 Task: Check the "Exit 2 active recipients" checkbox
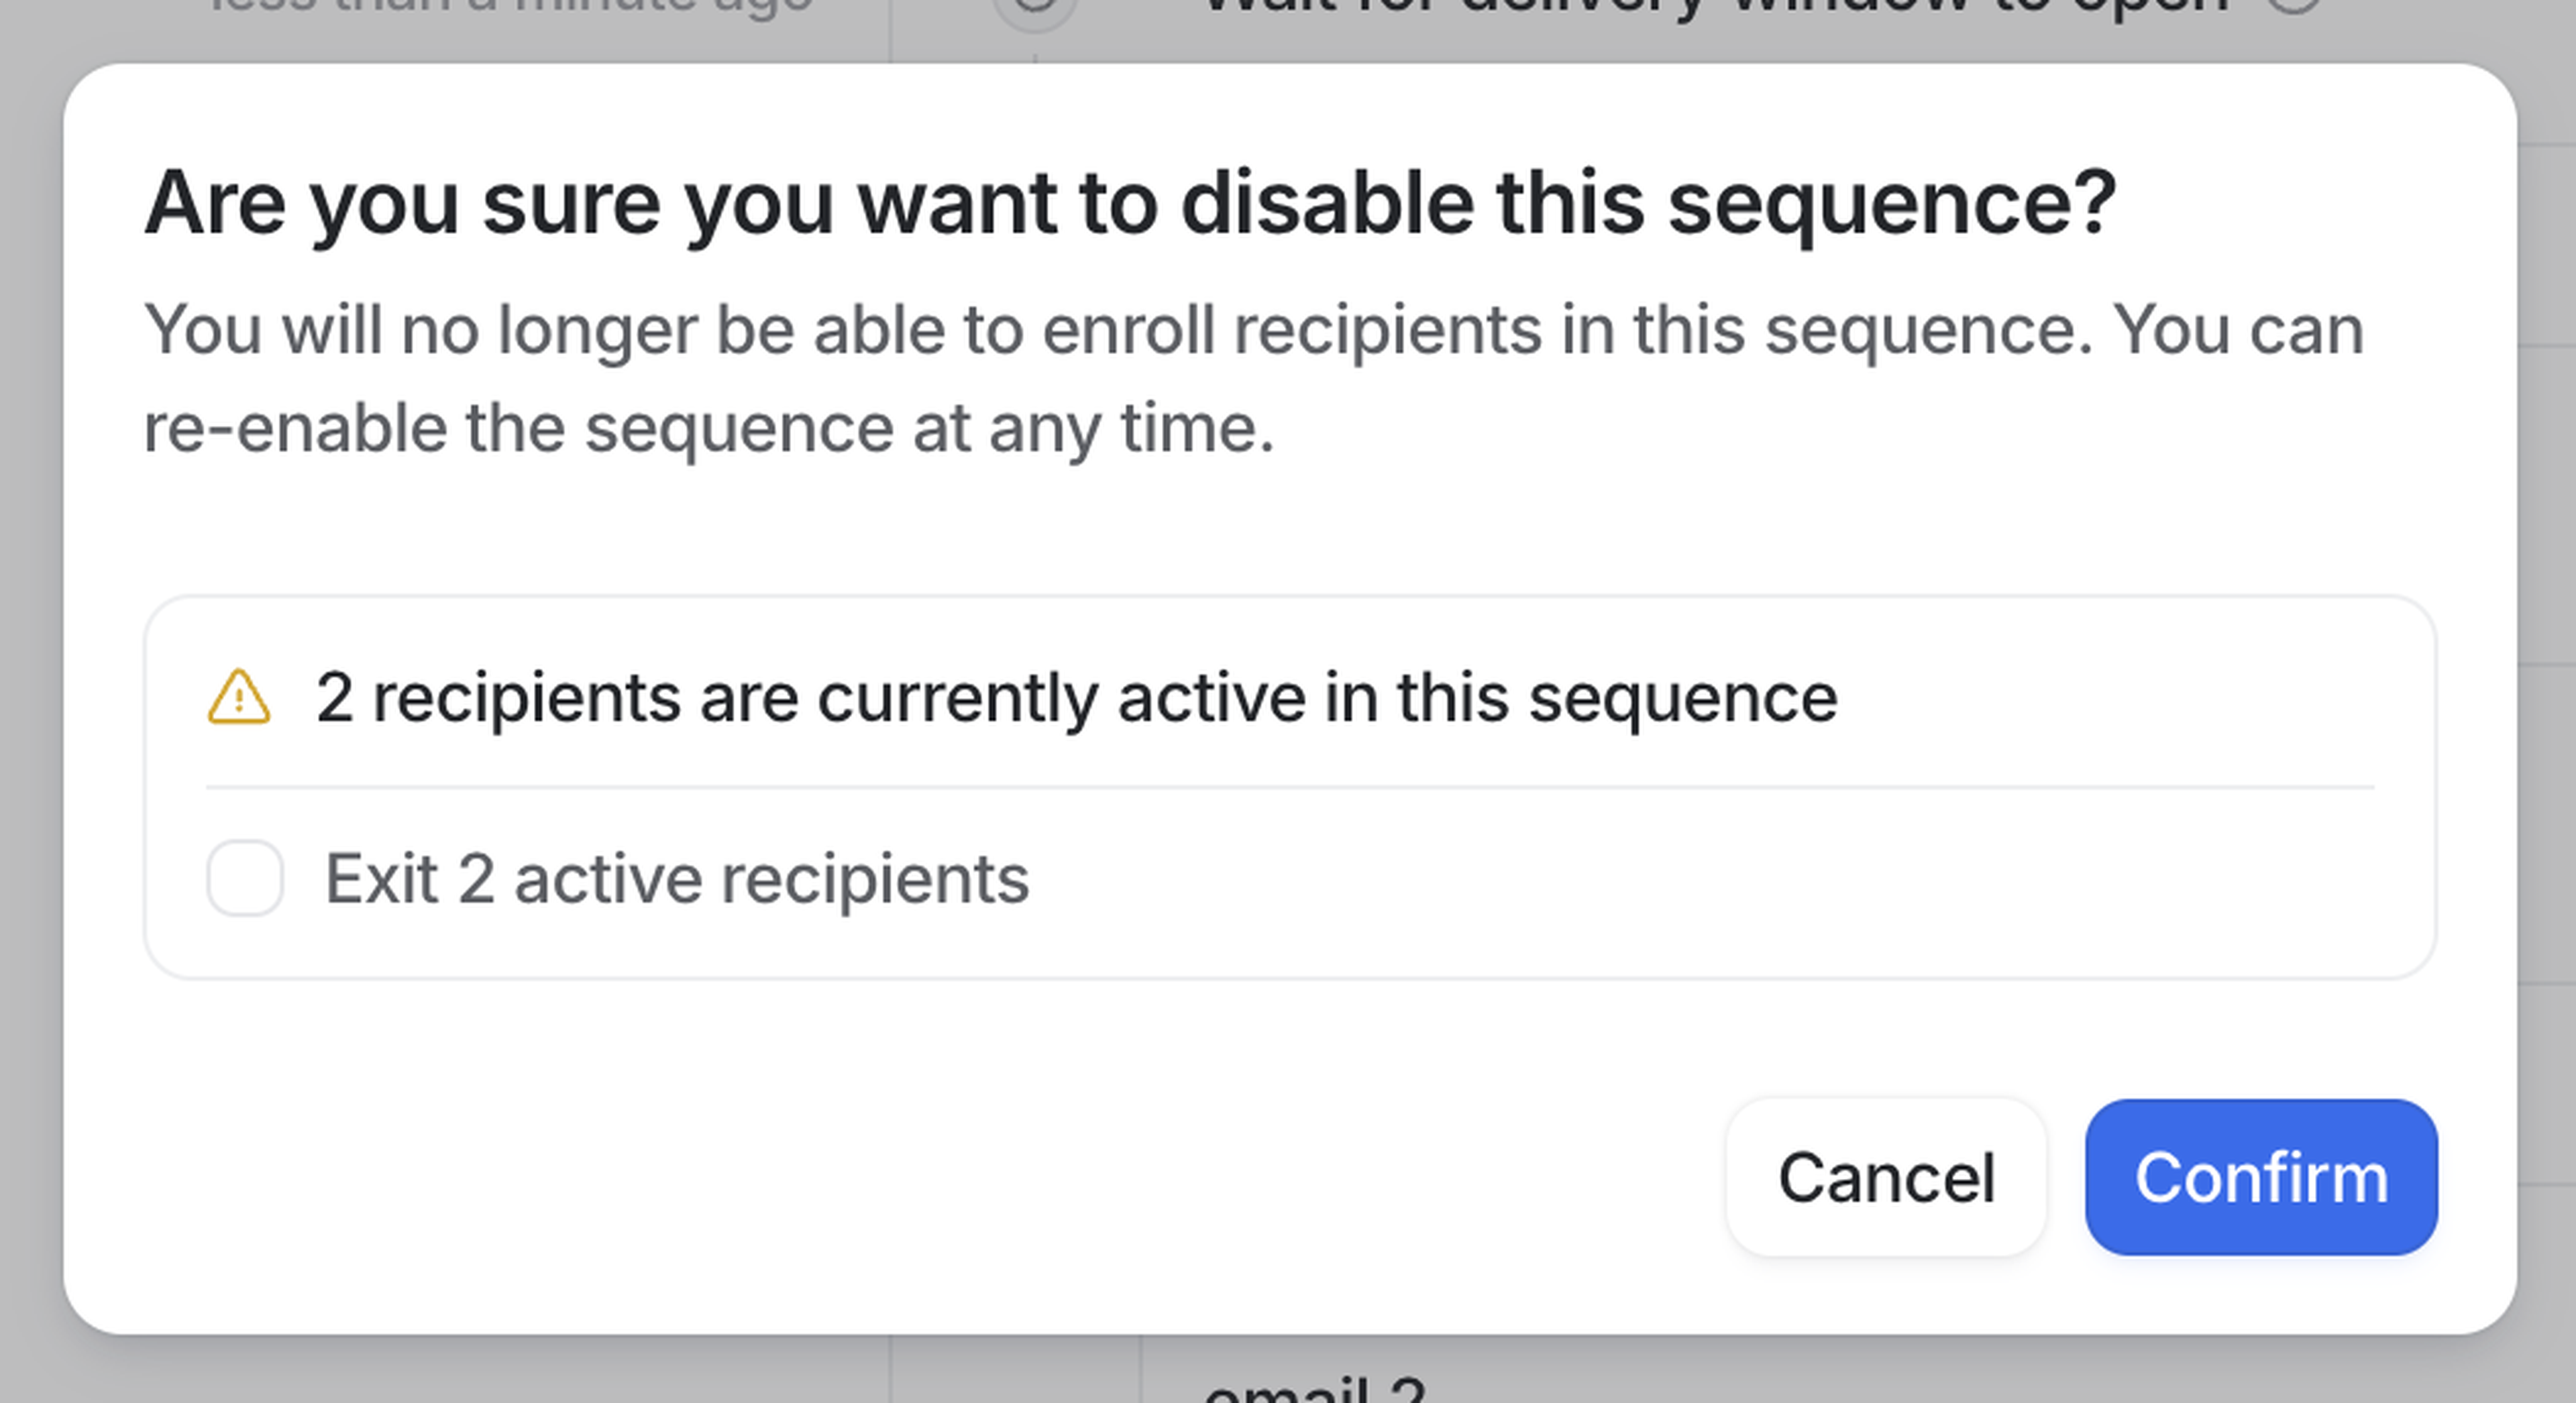pos(245,878)
